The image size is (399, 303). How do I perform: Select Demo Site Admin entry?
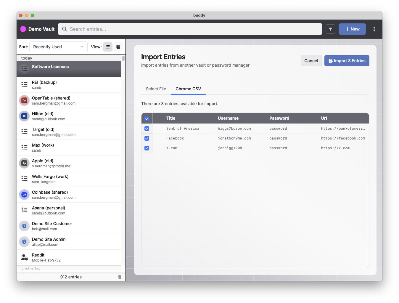69,242
